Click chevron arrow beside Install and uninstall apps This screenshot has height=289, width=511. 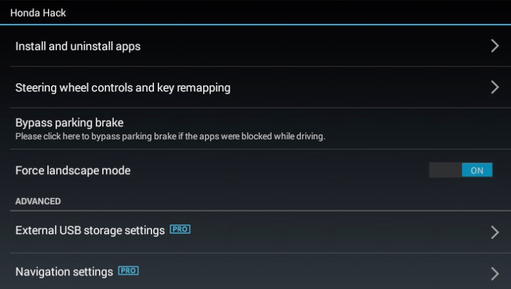(495, 46)
